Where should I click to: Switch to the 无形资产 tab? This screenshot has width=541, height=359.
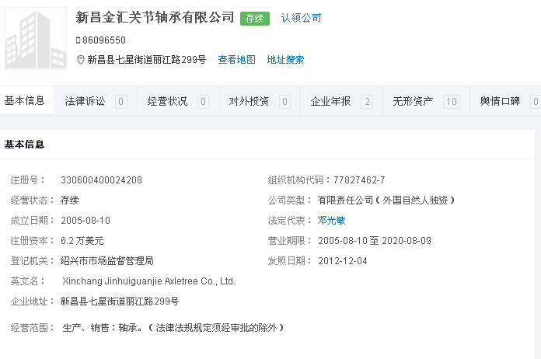pyautogui.click(x=413, y=101)
